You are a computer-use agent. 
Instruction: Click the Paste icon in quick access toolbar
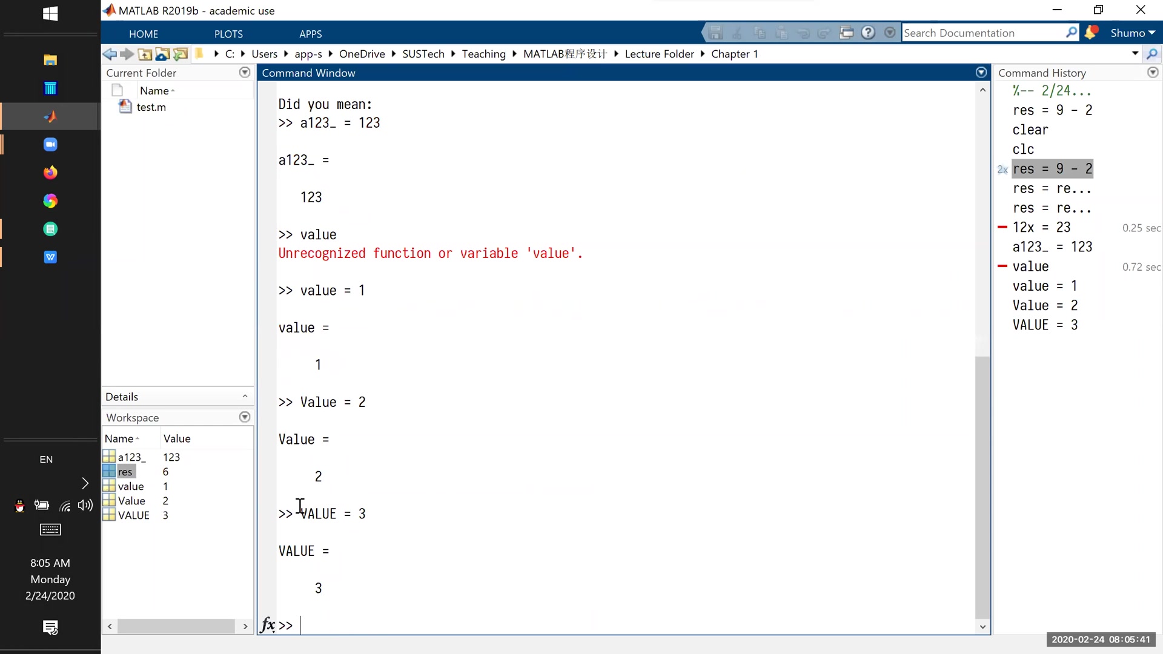pos(781,33)
